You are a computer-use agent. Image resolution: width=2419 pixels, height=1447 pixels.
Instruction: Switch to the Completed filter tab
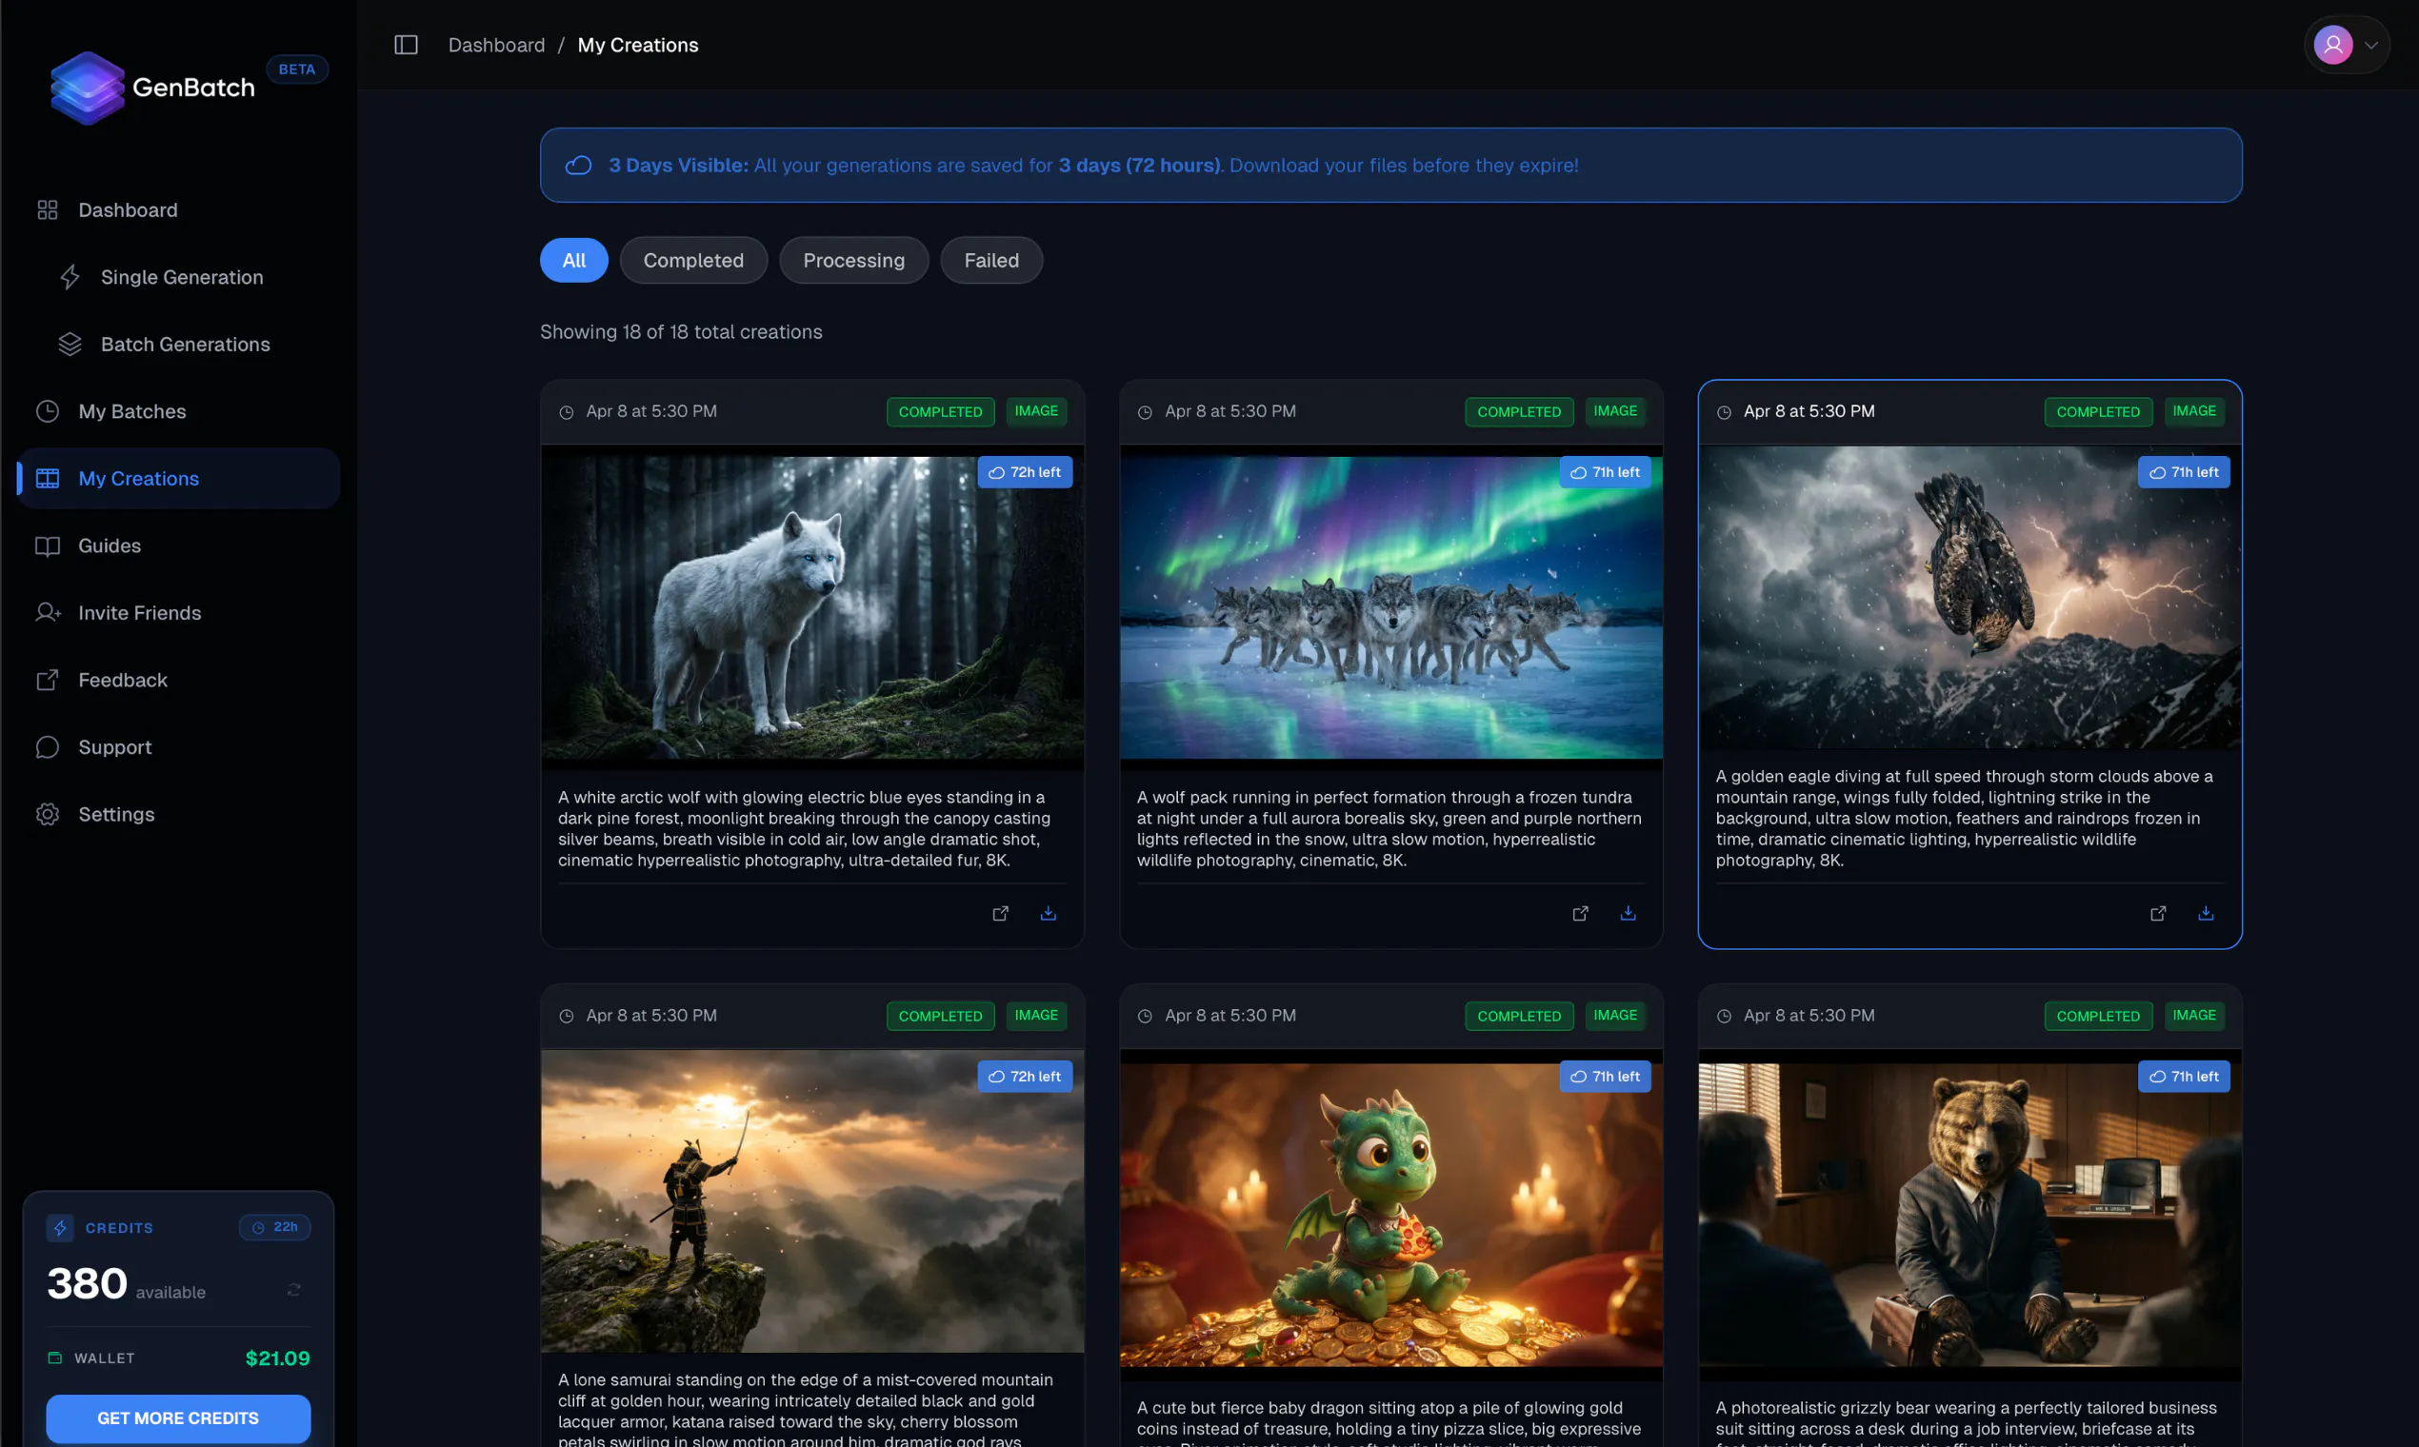(x=693, y=260)
